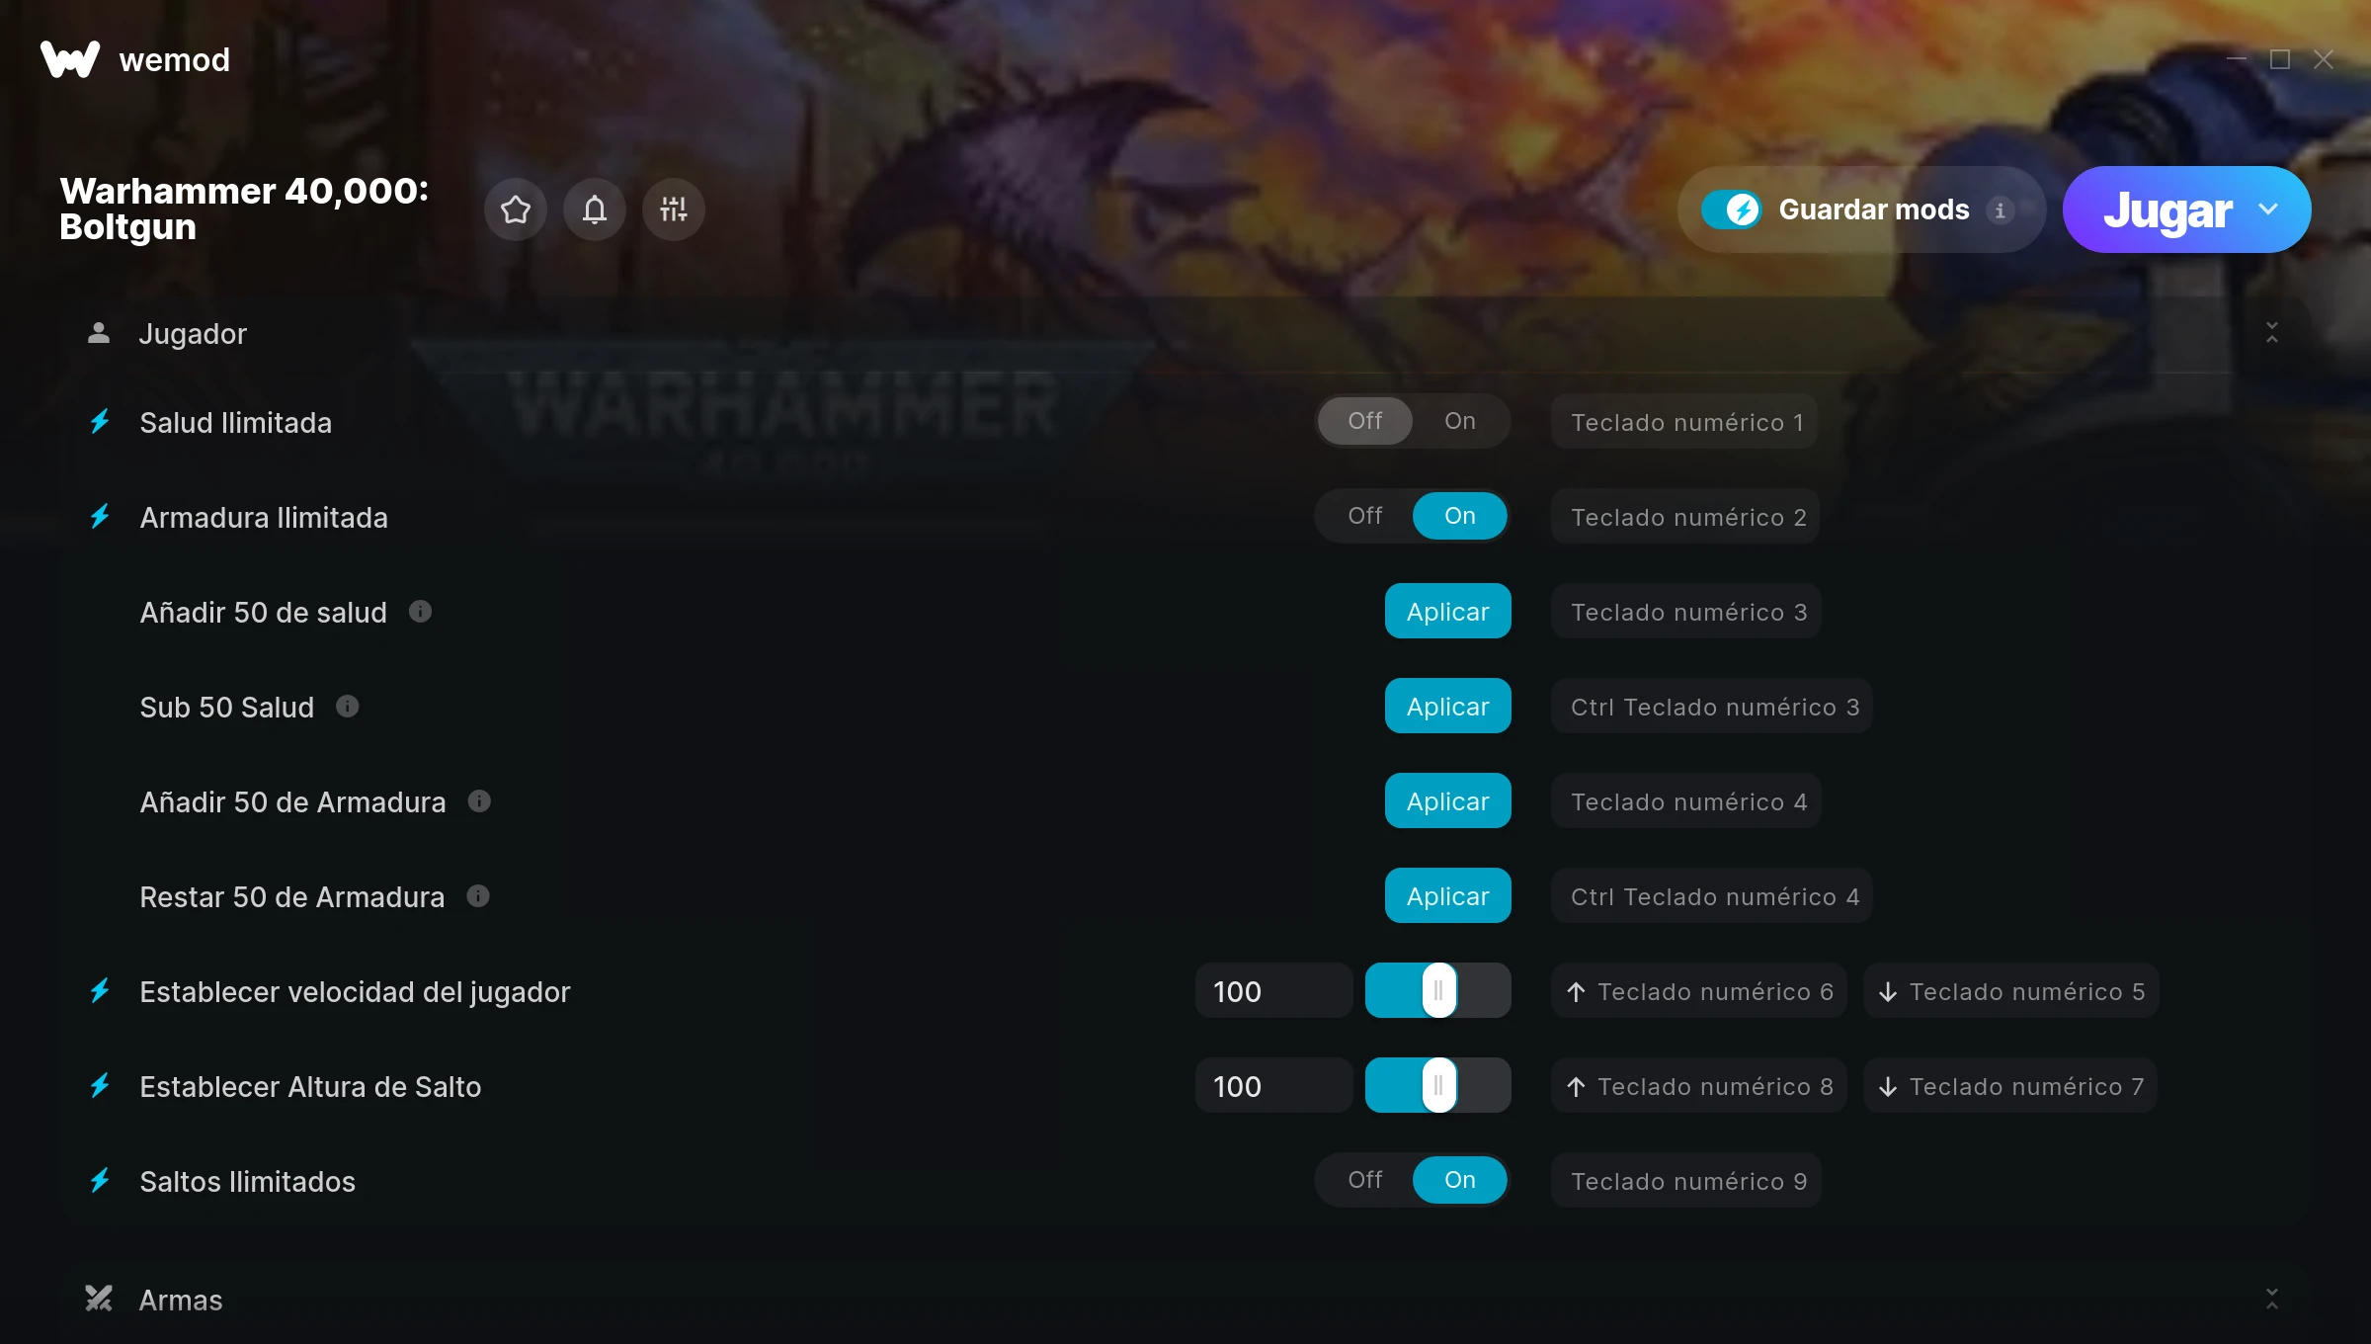
Task: Collapse the Jugador section
Action: click(x=2271, y=333)
